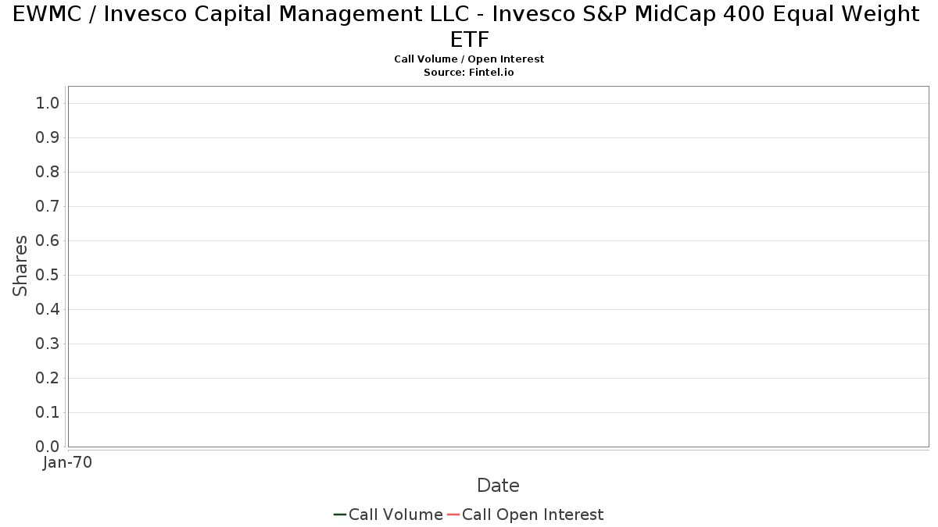Click the dark green Call Volume line swatch
This screenshot has height=527, width=938.
click(x=340, y=515)
